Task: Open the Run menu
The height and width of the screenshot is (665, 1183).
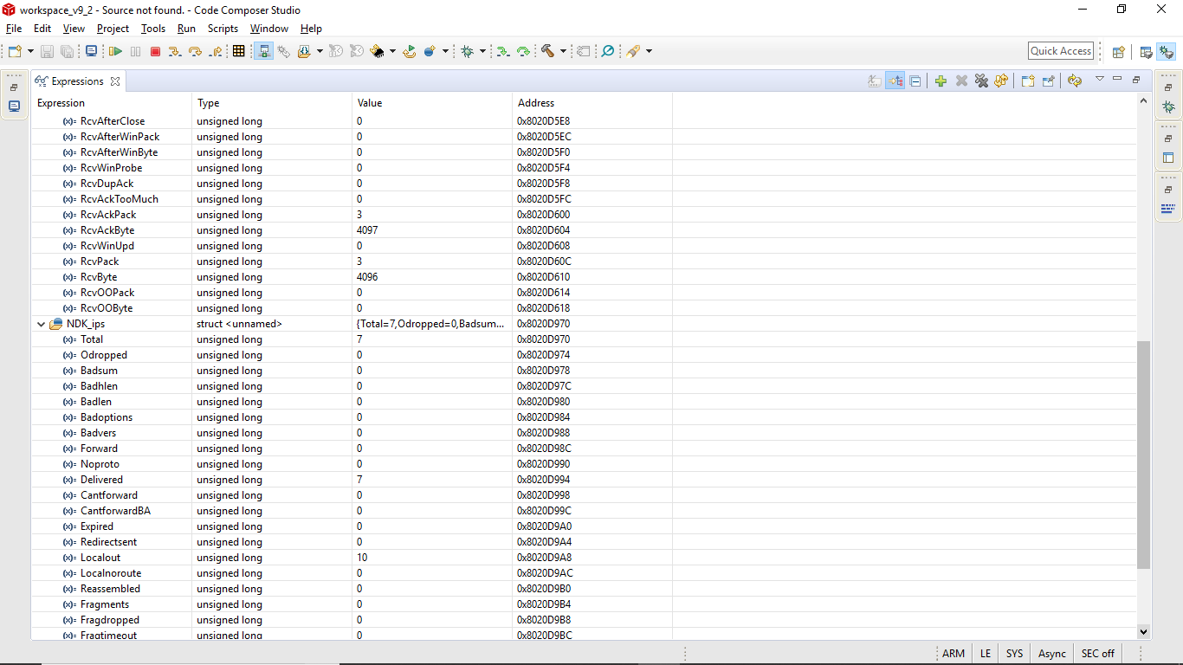Action: pos(186,29)
